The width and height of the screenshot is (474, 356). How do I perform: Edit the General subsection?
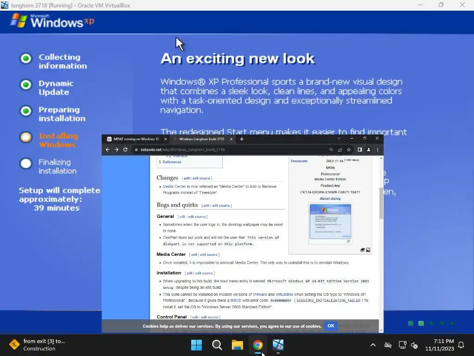point(182,217)
